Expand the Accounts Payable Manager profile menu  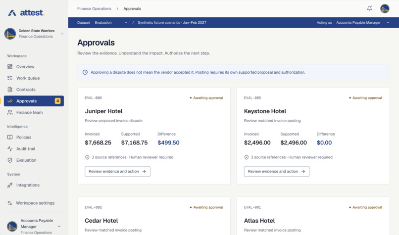coord(59,227)
